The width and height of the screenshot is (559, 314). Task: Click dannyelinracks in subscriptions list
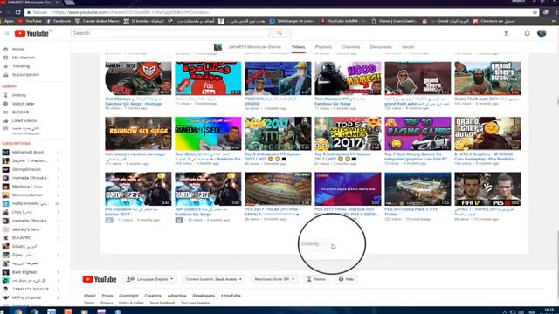(26, 169)
